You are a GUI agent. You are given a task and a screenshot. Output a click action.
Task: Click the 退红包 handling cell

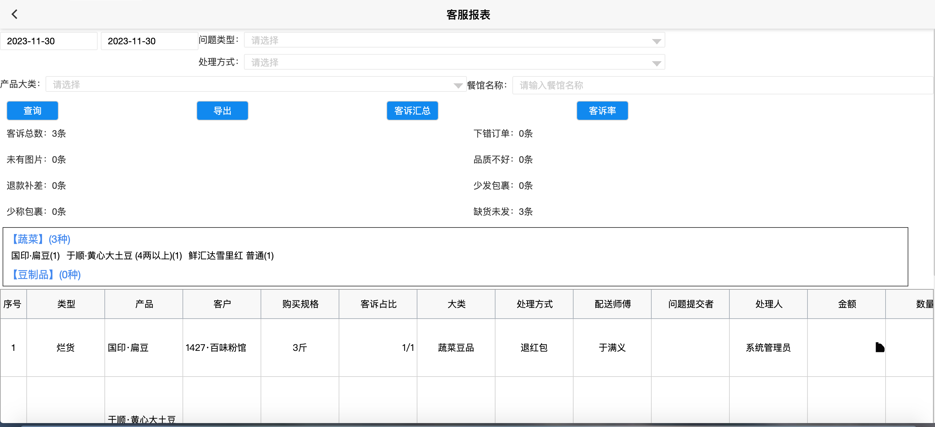pyautogui.click(x=534, y=348)
